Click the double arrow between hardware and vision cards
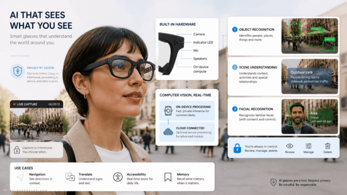347x195 pixels. click(x=187, y=84)
